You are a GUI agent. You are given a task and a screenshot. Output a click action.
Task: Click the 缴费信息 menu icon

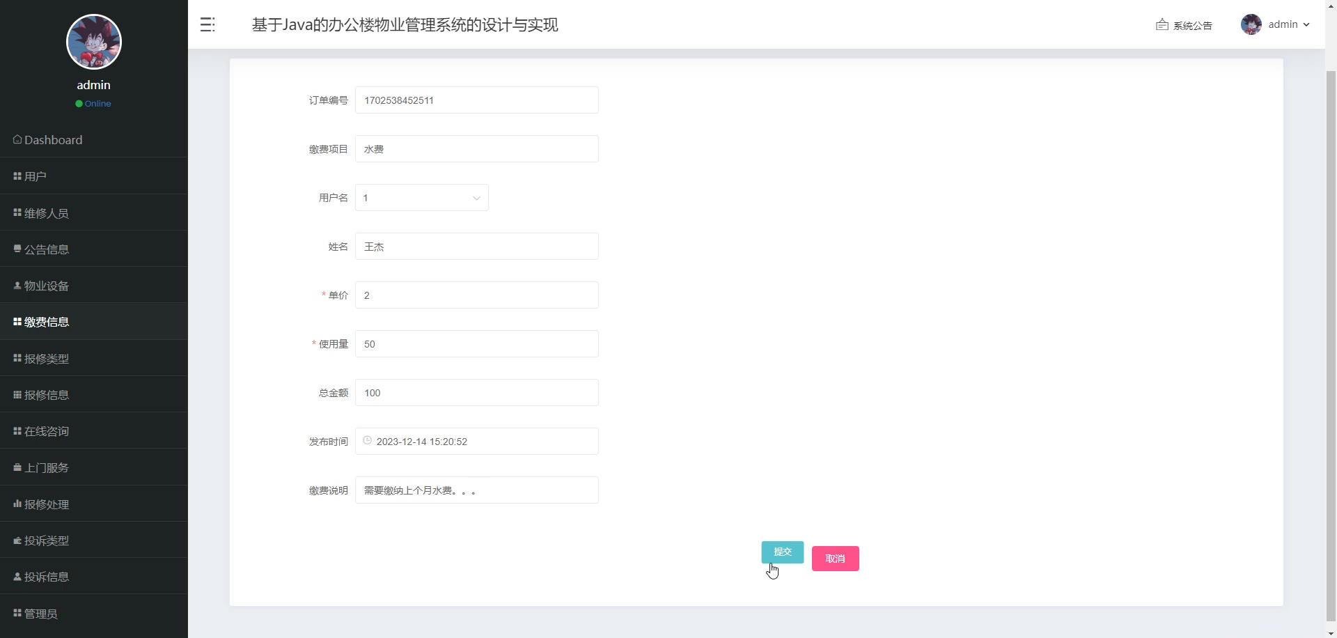(17, 322)
